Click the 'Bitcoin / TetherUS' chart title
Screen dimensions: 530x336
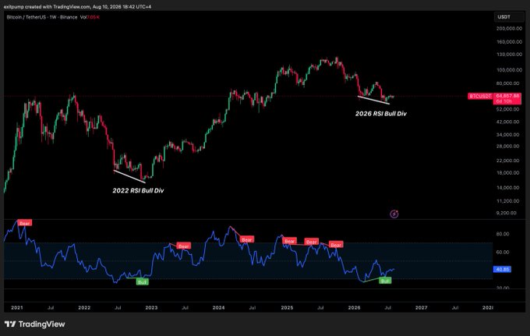point(26,17)
